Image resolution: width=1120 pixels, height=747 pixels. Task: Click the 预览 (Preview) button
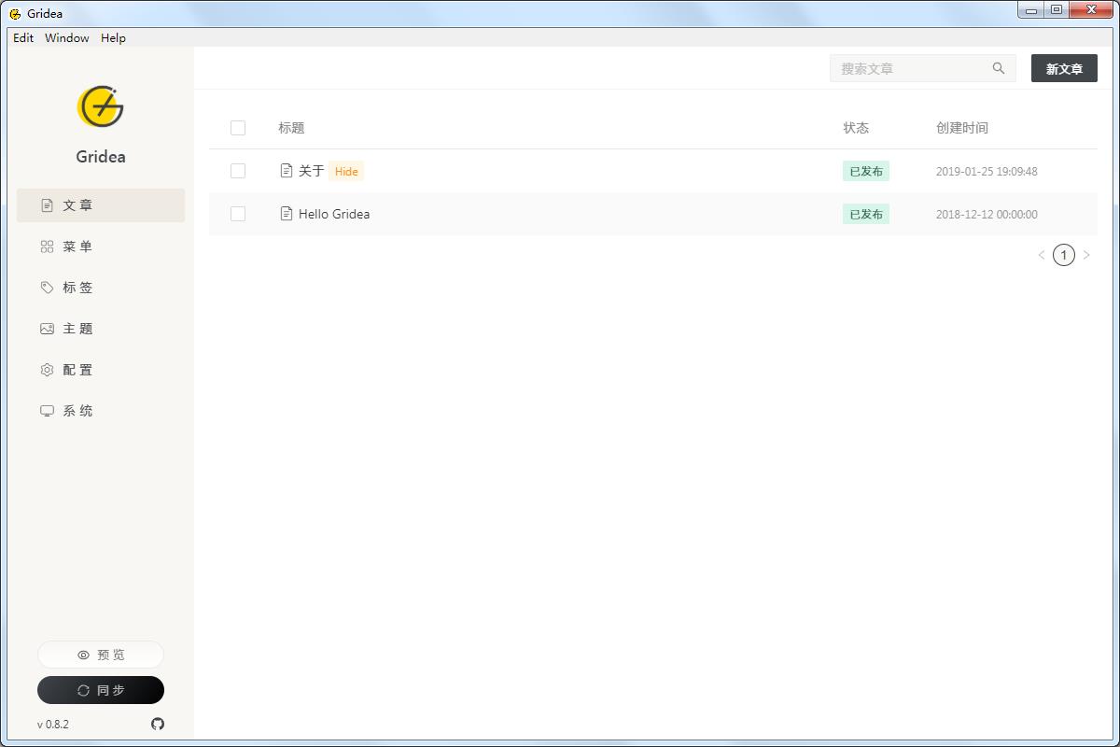click(100, 654)
